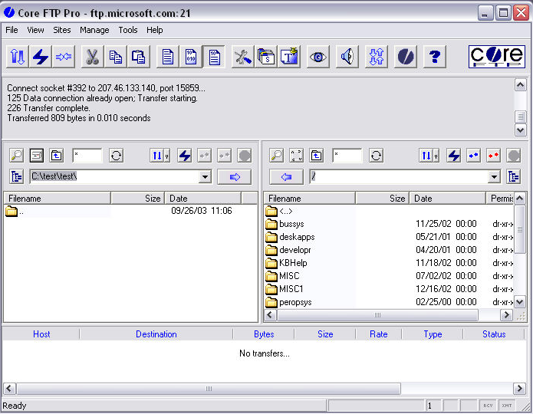Click the local pane search magnifier icon
This screenshot has height=414, width=533.
(16, 156)
